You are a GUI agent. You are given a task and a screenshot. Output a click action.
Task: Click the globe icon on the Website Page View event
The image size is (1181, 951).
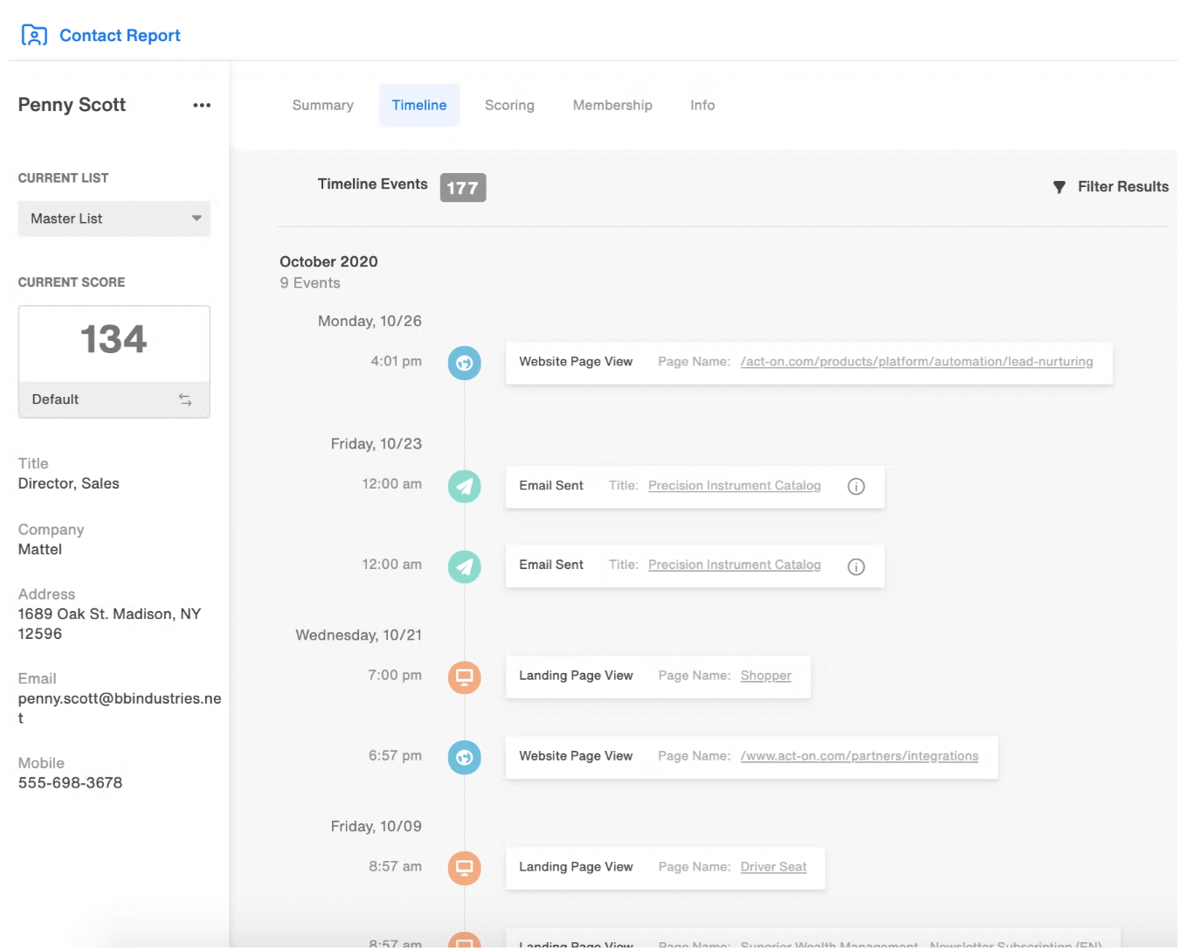tap(464, 363)
